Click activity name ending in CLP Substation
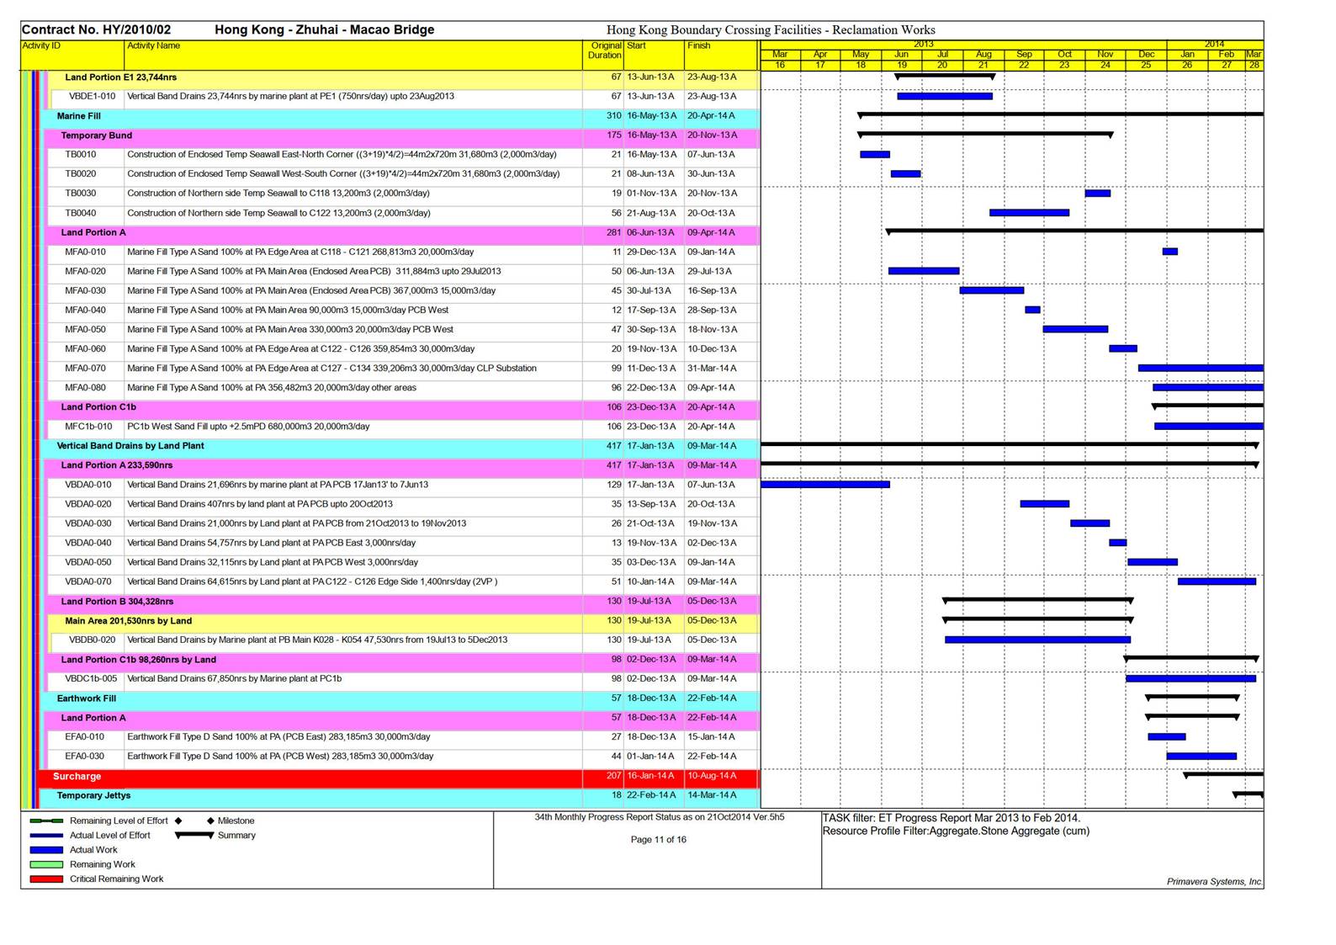The image size is (1336, 945). click(331, 369)
